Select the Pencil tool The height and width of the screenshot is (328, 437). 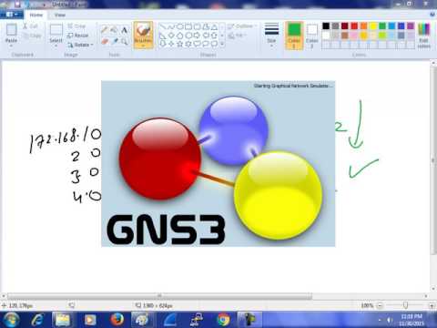click(x=104, y=30)
